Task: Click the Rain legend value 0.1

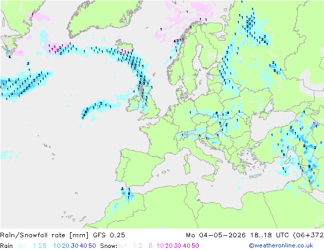Action: pyautogui.click(x=22, y=246)
